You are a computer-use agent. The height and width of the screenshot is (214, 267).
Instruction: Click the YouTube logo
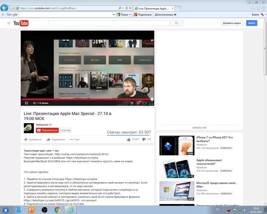click(x=21, y=23)
